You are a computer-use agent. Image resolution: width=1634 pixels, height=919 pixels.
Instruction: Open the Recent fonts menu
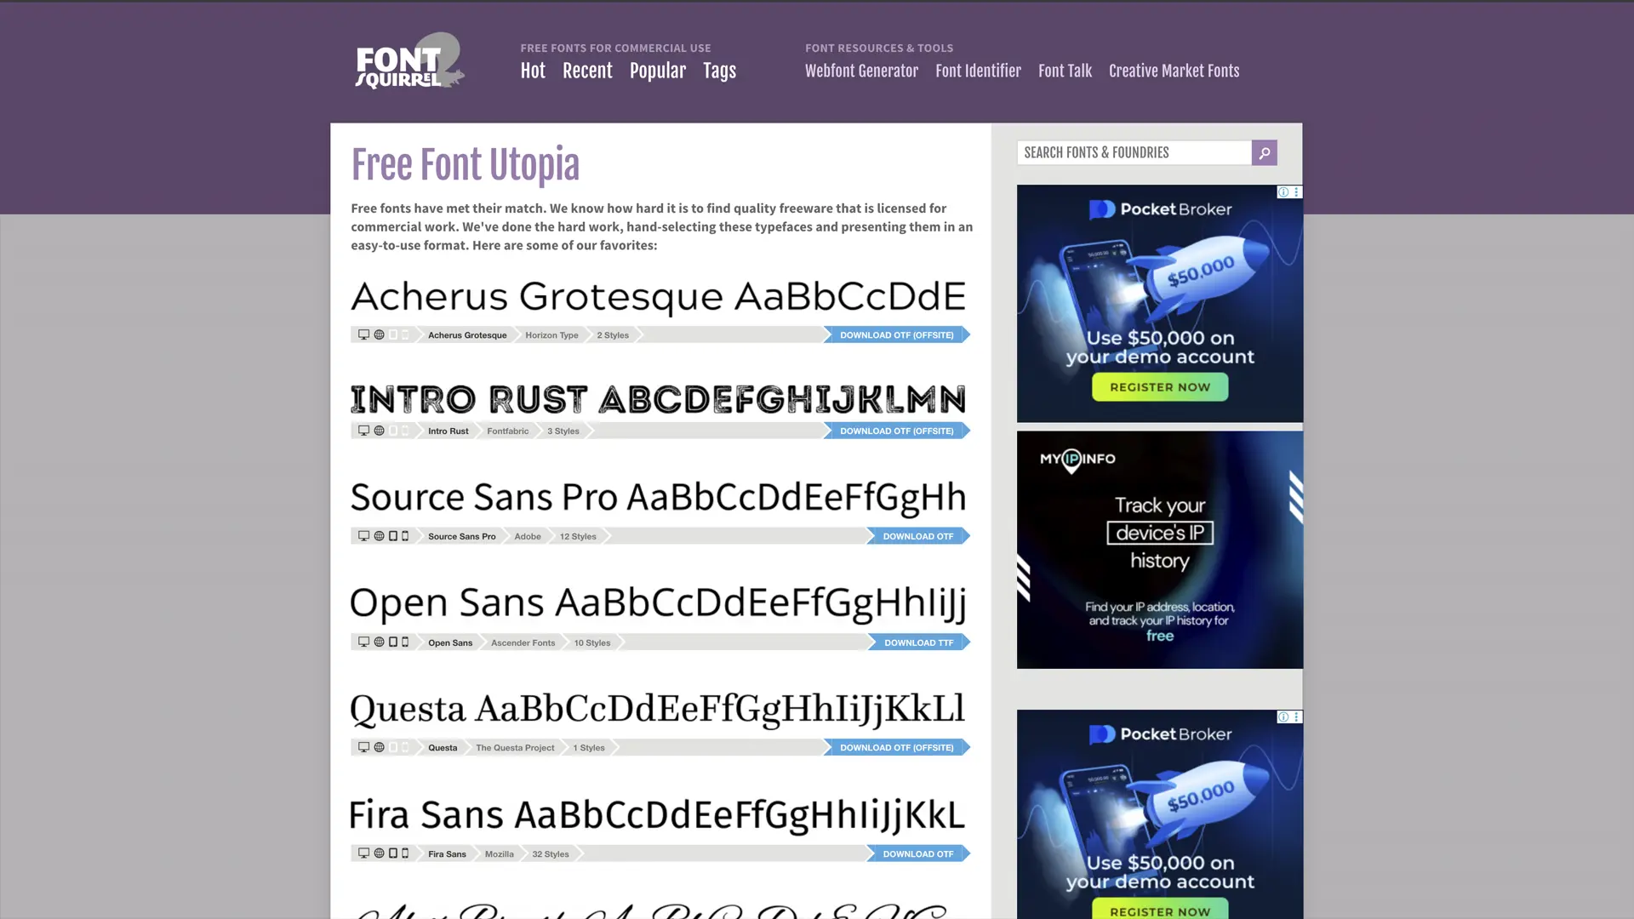coord(587,71)
